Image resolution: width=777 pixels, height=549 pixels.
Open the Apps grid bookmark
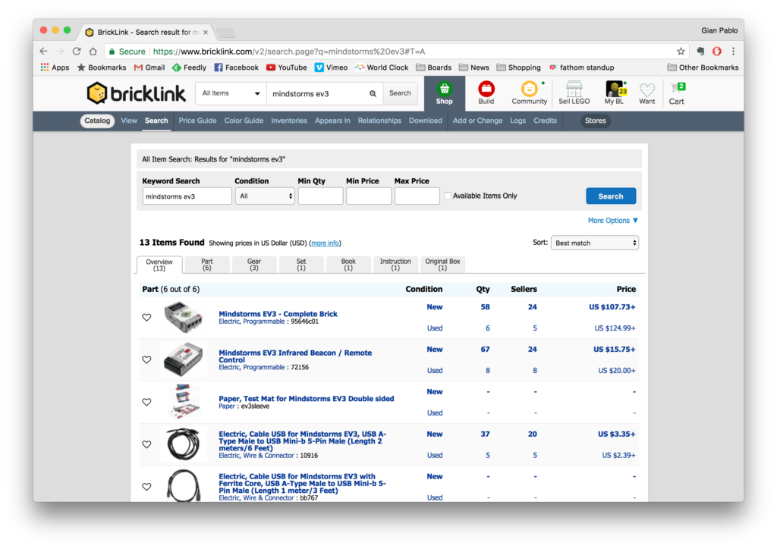[x=55, y=67]
